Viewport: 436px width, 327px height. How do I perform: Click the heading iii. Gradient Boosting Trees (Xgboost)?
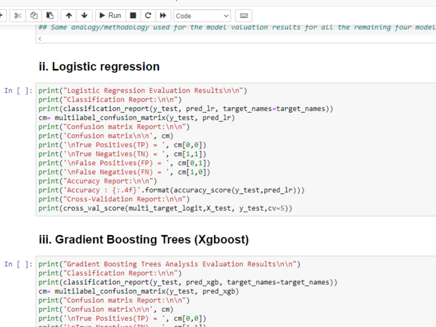(143, 239)
